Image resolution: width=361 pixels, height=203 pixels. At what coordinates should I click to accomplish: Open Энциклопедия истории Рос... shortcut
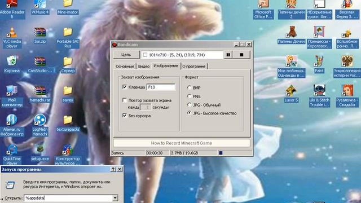(347, 61)
